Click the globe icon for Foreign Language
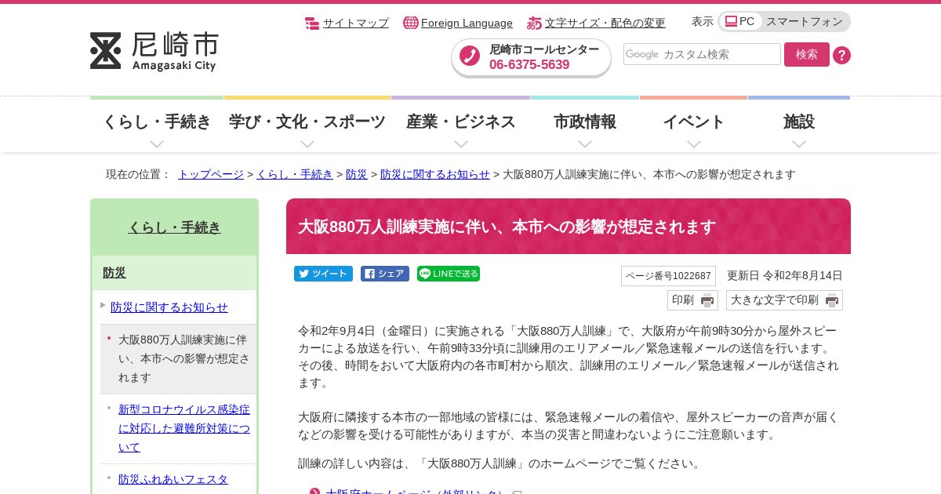The width and height of the screenshot is (941, 494). pyautogui.click(x=410, y=23)
